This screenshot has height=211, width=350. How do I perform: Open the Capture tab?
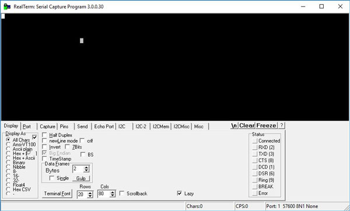(x=47, y=126)
